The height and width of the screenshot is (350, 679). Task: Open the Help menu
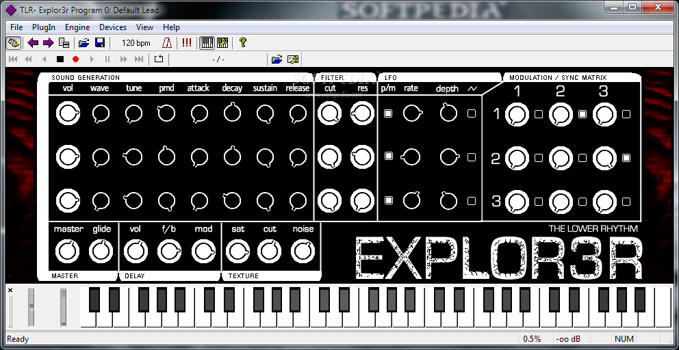tap(172, 27)
